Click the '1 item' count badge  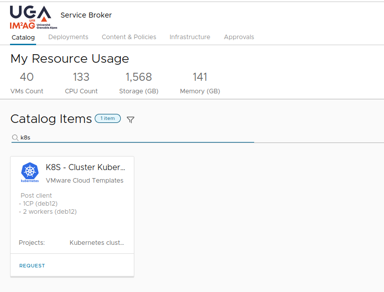[108, 118]
